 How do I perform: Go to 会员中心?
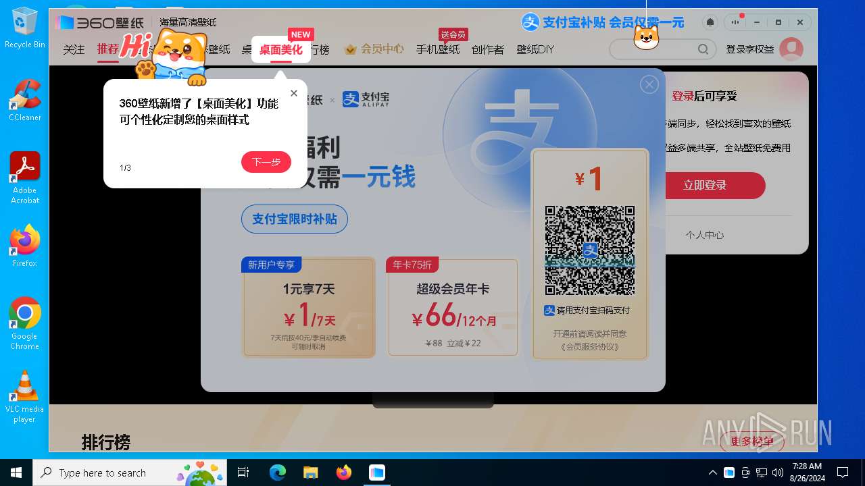(374, 49)
